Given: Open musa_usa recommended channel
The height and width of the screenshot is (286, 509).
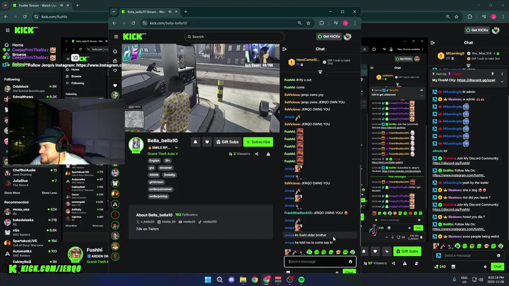Looking at the screenshot, I should [x=30, y=211].
